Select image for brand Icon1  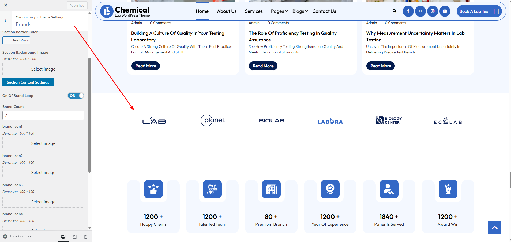pos(43,143)
